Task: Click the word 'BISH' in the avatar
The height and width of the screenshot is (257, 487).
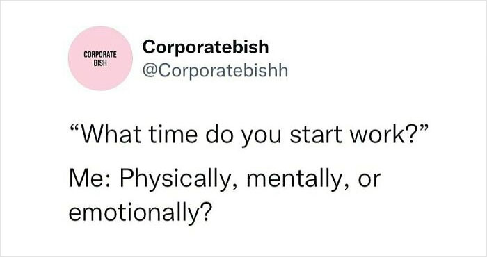Action: 100,63
